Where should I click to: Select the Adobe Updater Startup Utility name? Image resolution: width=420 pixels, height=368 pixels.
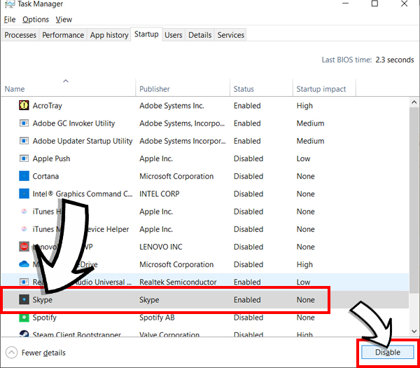83,141
